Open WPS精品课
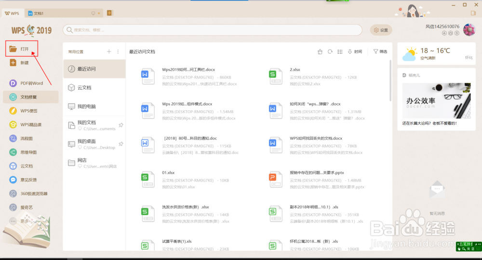This screenshot has height=260, width=482. (x=26, y=125)
